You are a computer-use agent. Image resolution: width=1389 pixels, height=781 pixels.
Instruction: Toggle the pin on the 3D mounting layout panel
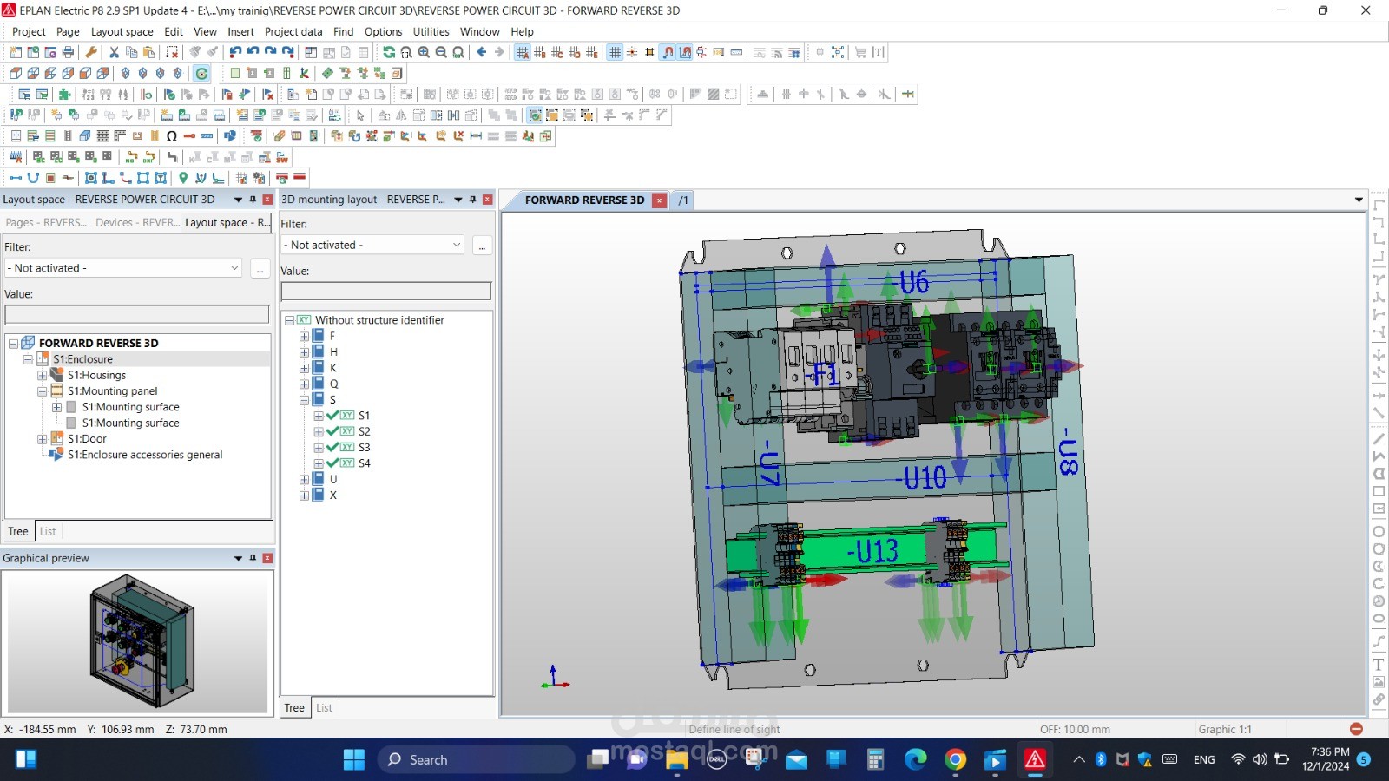pos(473,200)
